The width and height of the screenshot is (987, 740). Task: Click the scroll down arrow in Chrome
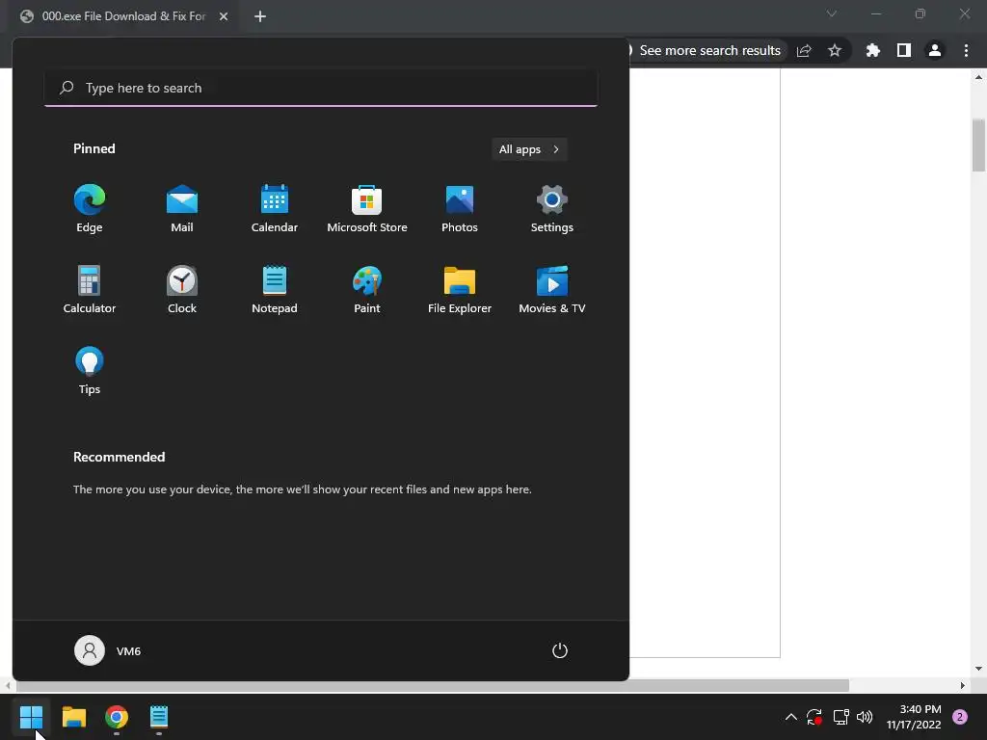[978, 669]
